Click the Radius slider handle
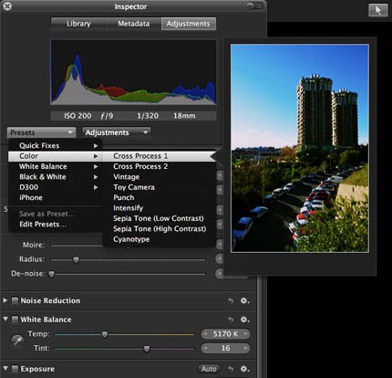Viewport: 392px width, 378px height. click(76, 259)
